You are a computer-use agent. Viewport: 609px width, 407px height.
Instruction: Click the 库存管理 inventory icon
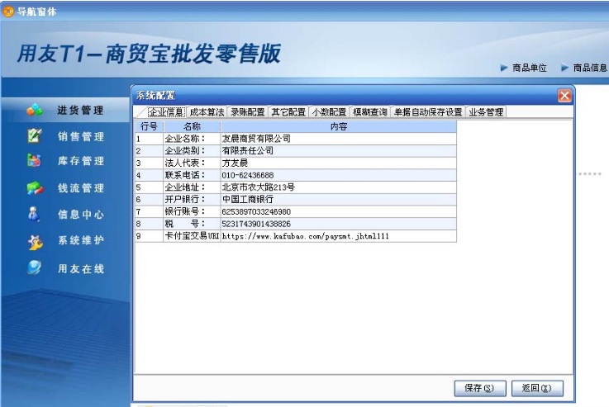[34, 160]
